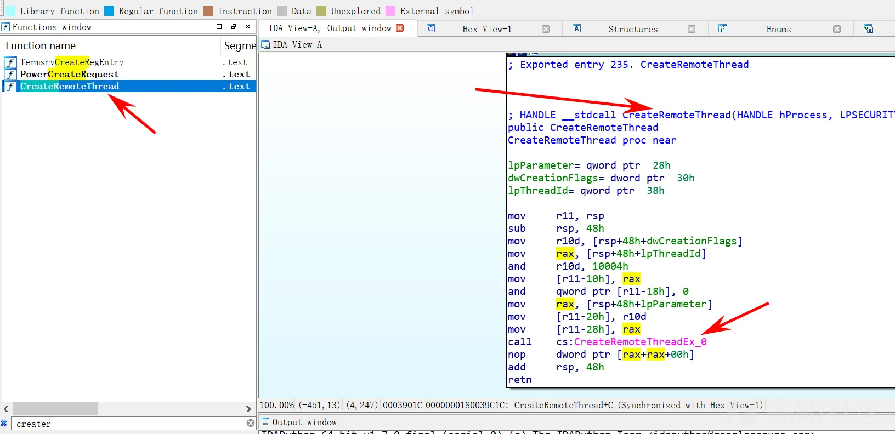The width and height of the screenshot is (895, 434).
Task: Click CreateRemoteThreadEx_0 call target in disassembly
Action: pos(640,342)
